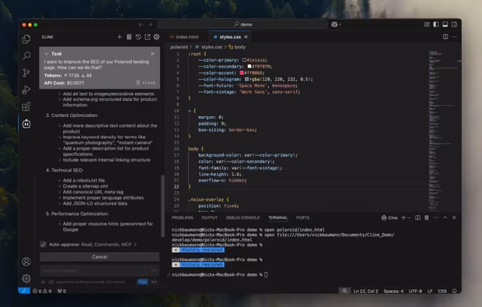Open Cline task history icon
482x307 pixels.
138,37
